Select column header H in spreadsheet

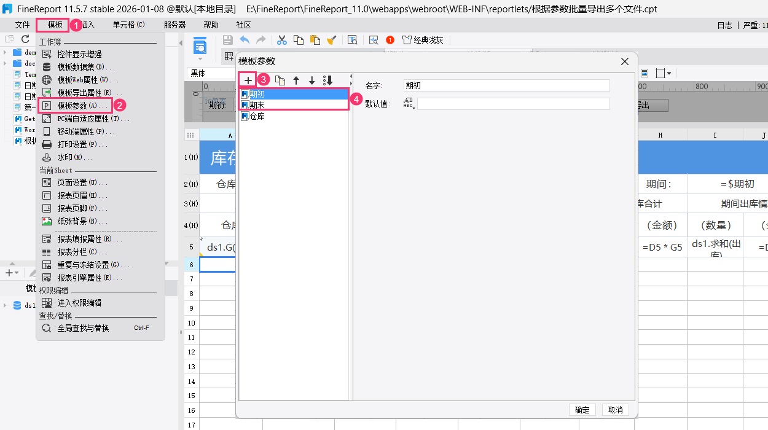[660, 135]
